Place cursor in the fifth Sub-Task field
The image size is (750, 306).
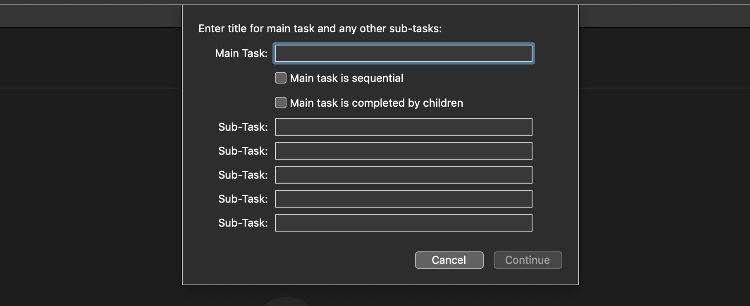click(x=404, y=223)
